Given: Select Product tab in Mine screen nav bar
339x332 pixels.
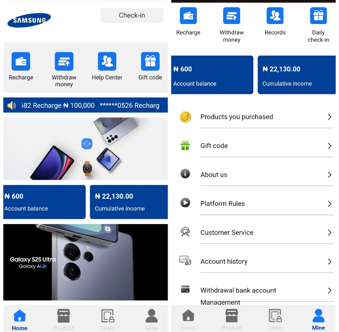Looking at the screenshot, I should (232, 320).
